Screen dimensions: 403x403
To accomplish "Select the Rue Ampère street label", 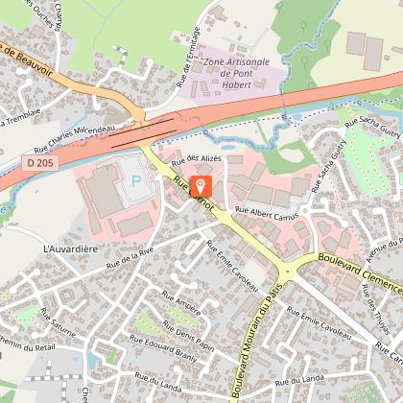I will click(x=181, y=302).
